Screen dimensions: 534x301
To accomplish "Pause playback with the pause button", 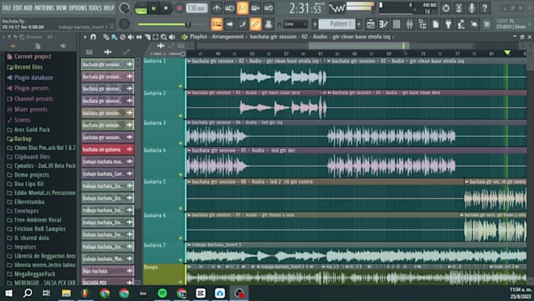I will pyautogui.click(x=154, y=8).
